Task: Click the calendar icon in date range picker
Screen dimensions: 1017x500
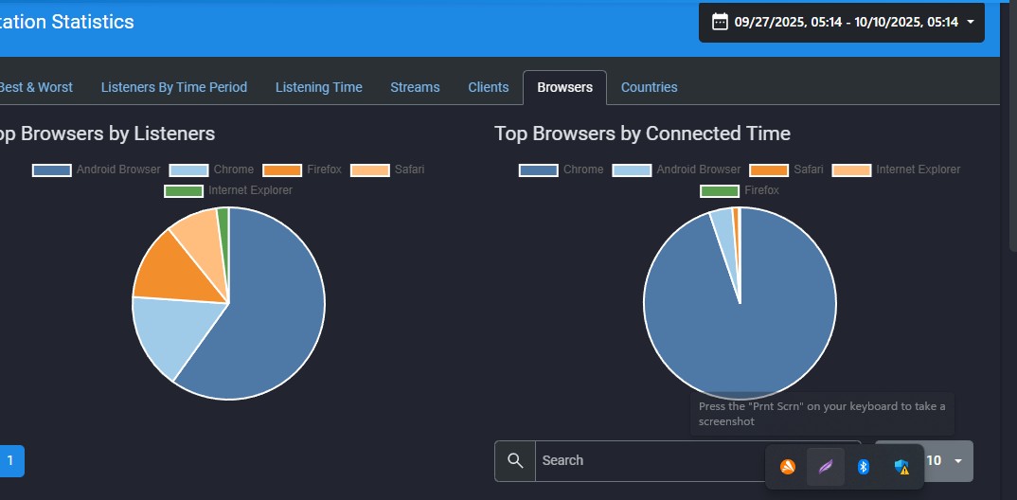Action: pyautogui.click(x=720, y=22)
